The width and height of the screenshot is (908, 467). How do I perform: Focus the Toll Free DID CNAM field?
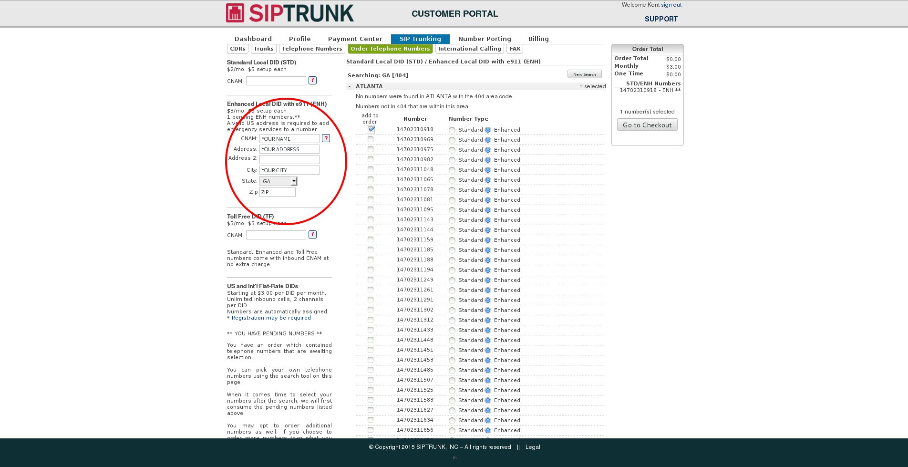(x=276, y=235)
